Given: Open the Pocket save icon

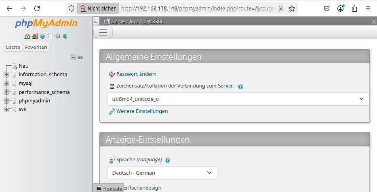Looking at the screenshot, I should [326, 8].
